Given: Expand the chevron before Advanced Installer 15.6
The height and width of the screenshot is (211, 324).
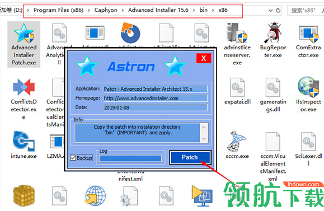Looking at the screenshot, I should (x=123, y=10).
